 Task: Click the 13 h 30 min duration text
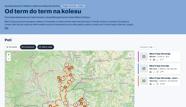(x=172, y=69)
